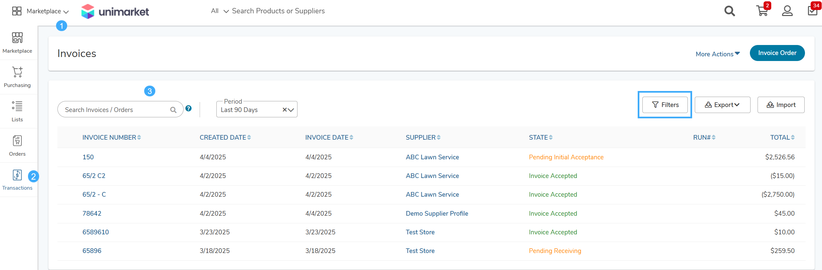Open Marketplace in the left sidebar
This screenshot has width=822, height=270.
tap(17, 43)
